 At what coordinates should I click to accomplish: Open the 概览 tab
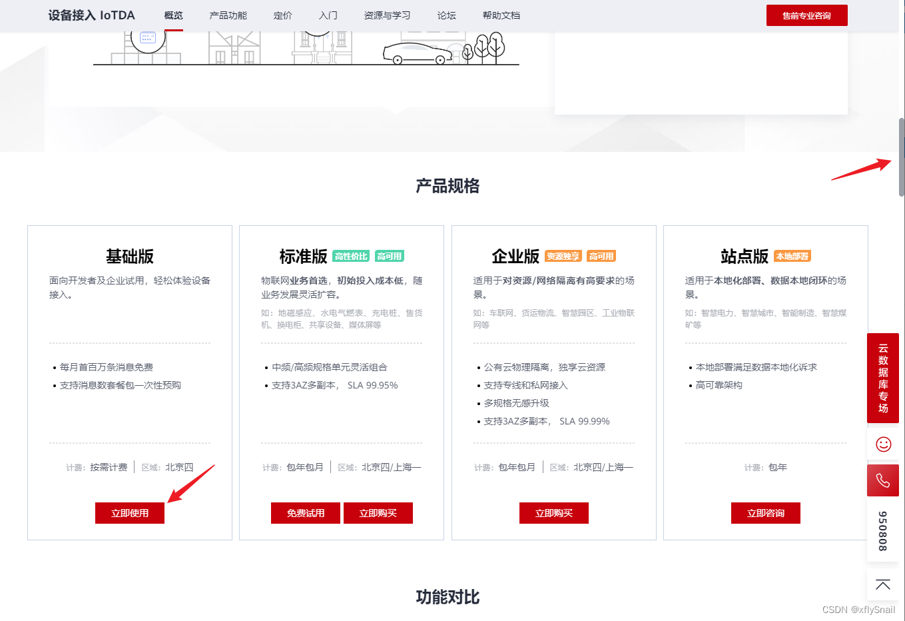tap(174, 15)
